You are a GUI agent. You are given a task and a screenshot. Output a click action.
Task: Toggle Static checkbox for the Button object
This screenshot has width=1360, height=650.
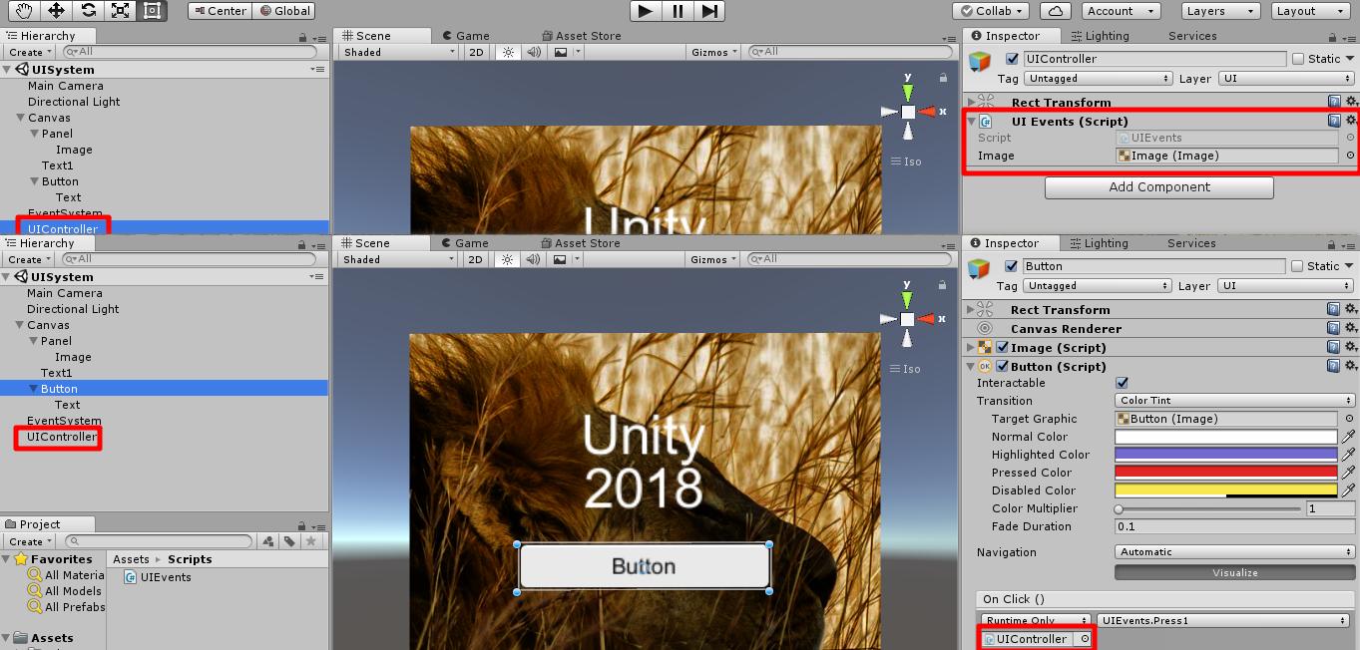(x=1297, y=266)
